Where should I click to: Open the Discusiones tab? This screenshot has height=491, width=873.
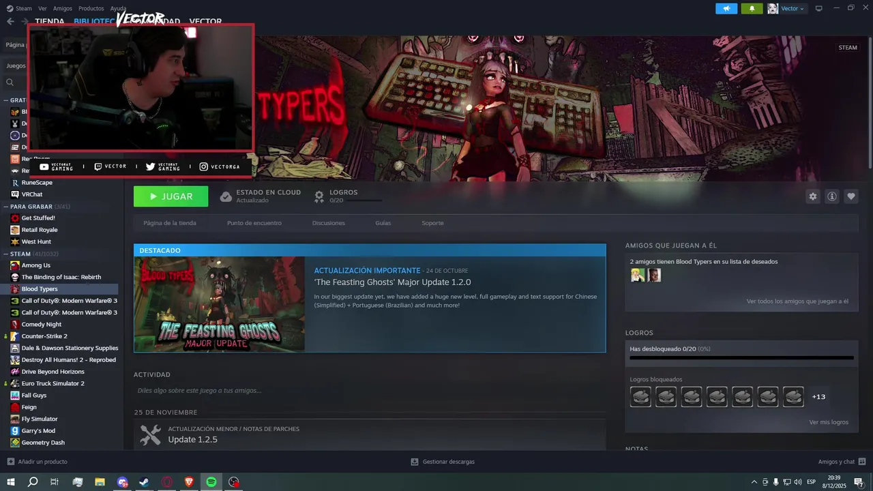click(329, 223)
